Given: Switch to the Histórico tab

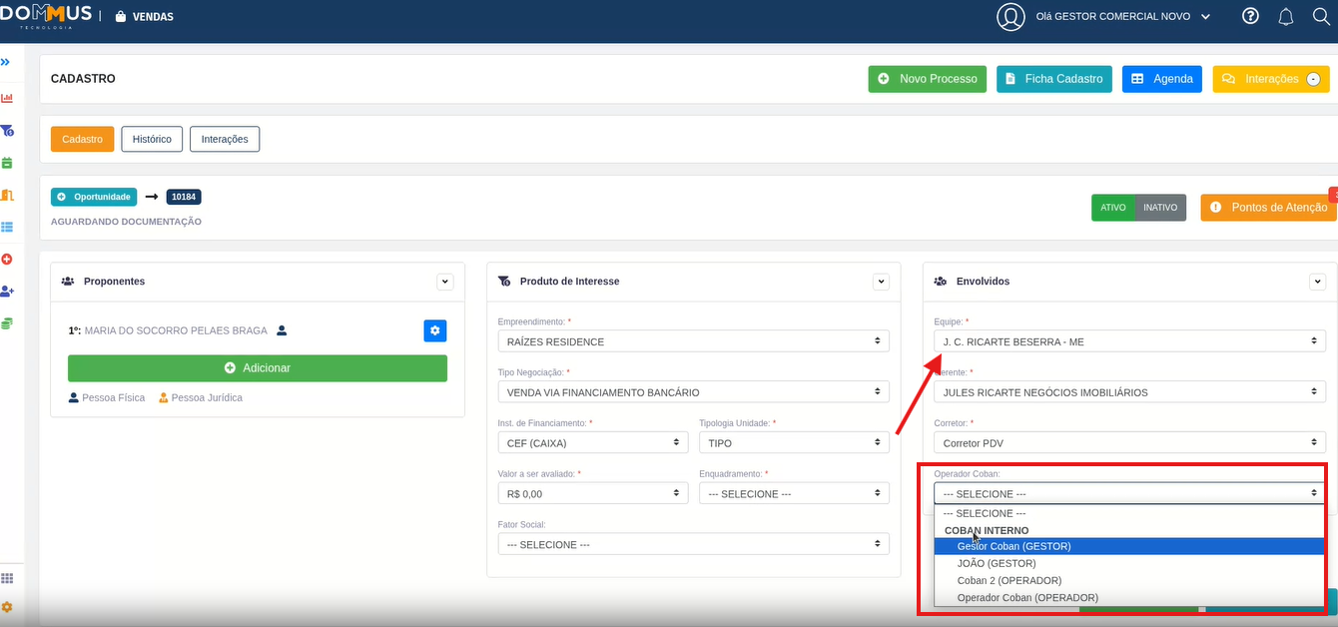Looking at the screenshot, I should pos(152,139).
